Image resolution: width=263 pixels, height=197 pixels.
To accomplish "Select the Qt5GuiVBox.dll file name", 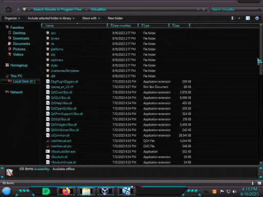I will (60, 98).
